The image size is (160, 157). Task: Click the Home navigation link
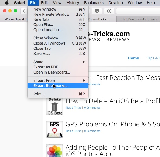tap(133, 58)
